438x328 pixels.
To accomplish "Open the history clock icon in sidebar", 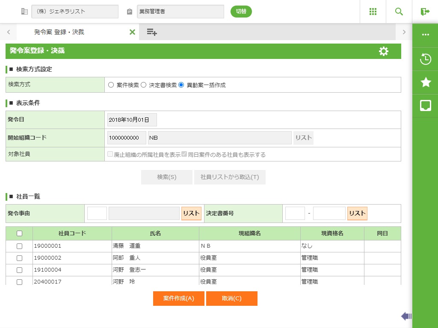I will [426, 59].
